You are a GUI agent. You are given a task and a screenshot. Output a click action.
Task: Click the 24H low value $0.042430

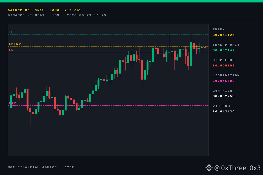[224, 112]
